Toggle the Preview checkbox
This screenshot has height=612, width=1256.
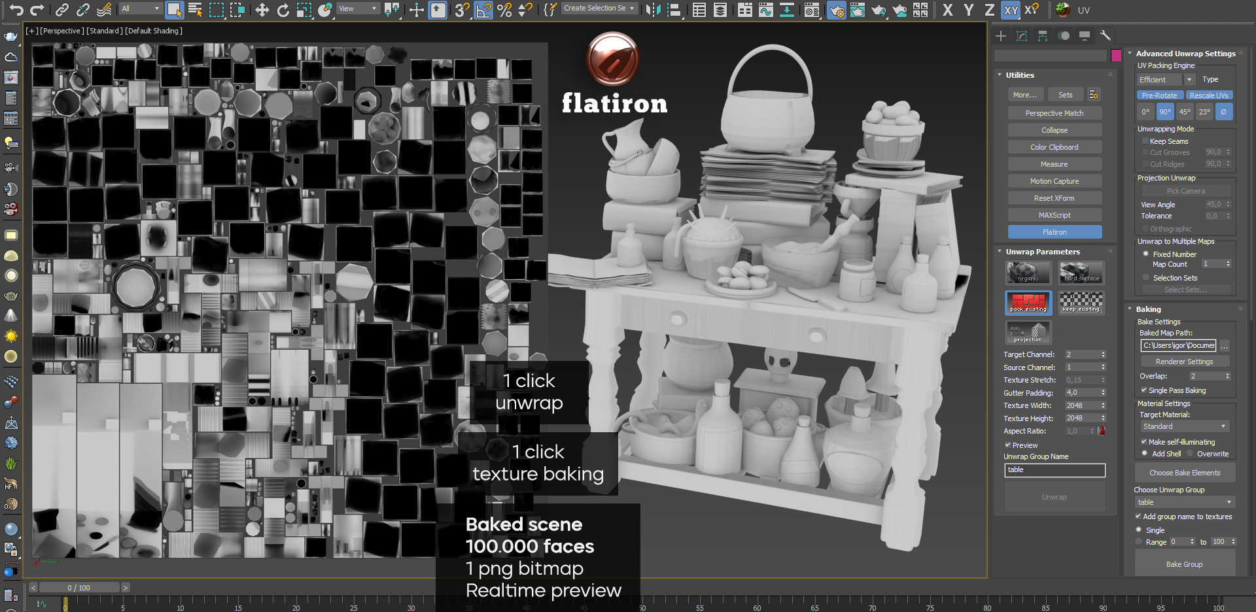click(1008, 445)
